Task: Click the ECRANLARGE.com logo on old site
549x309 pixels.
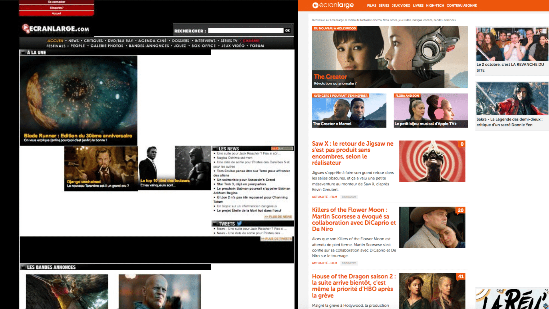Action: [x=55, y=29]
